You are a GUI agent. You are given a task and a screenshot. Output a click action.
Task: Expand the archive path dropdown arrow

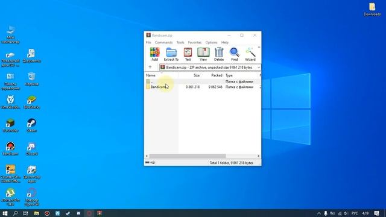(259, 67)
